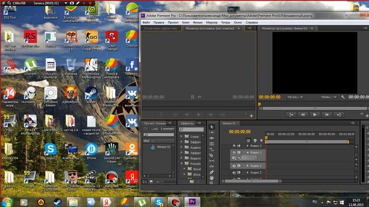Switch to Управление эффектами tab

pos(161,29)
